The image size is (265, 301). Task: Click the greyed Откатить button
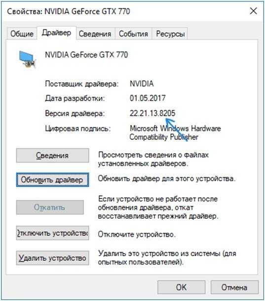pos(50,207)
